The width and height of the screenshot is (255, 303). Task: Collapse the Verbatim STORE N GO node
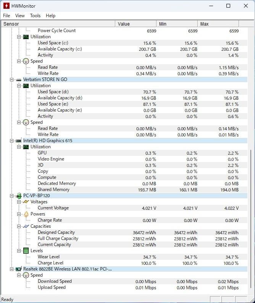pos(12,79)
